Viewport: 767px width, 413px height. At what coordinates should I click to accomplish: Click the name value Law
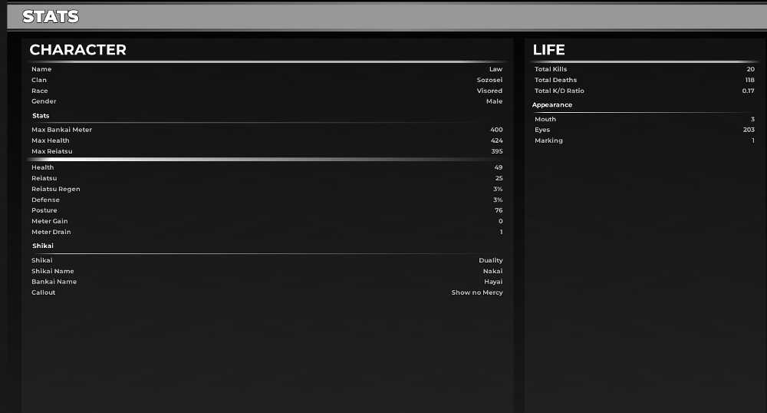coord(495,69)
